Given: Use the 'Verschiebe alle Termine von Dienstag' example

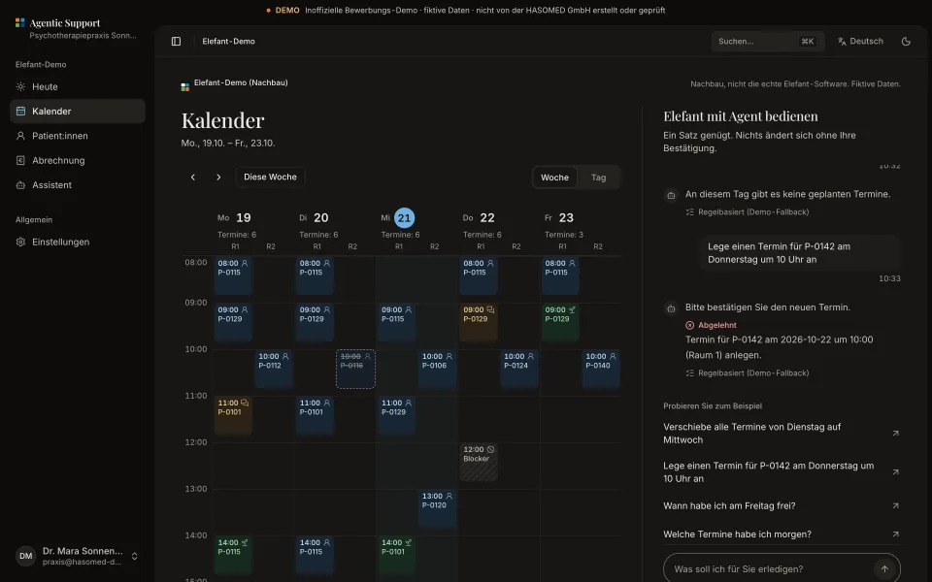Looking at the screenshot, I should pos(782,434).
